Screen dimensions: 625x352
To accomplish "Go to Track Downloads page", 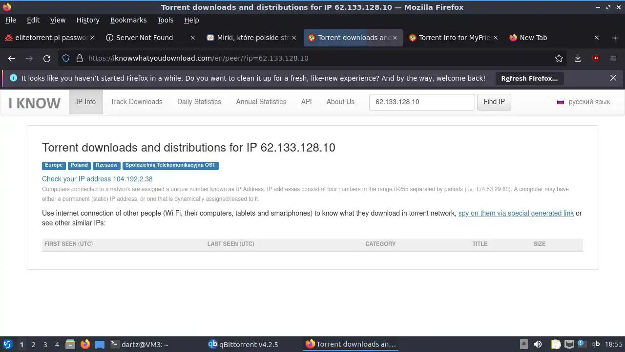I will 136,102.
